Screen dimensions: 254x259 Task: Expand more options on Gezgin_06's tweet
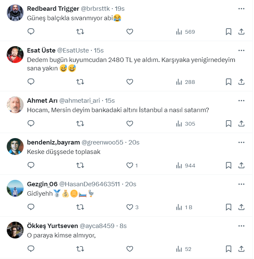(241, 184)
